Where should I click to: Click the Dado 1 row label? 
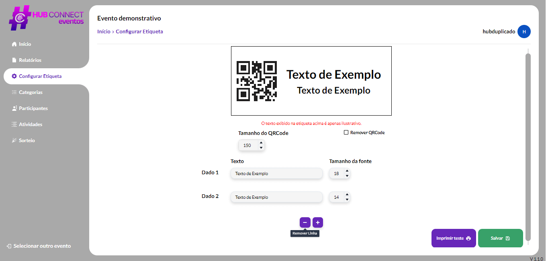(x=210, y=172)
